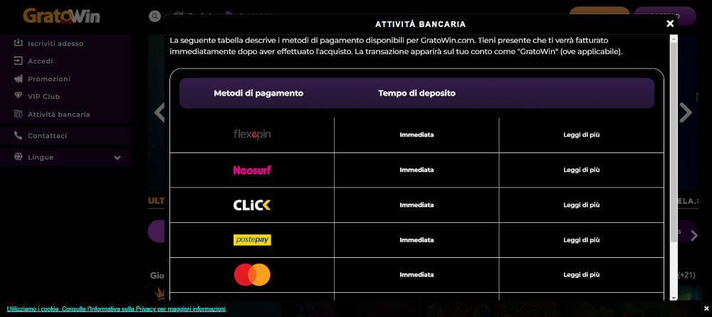Viewport: 712px width, 317px height.
Task: Open the cookie privacy policy link
Action: (x=116, y=309)
